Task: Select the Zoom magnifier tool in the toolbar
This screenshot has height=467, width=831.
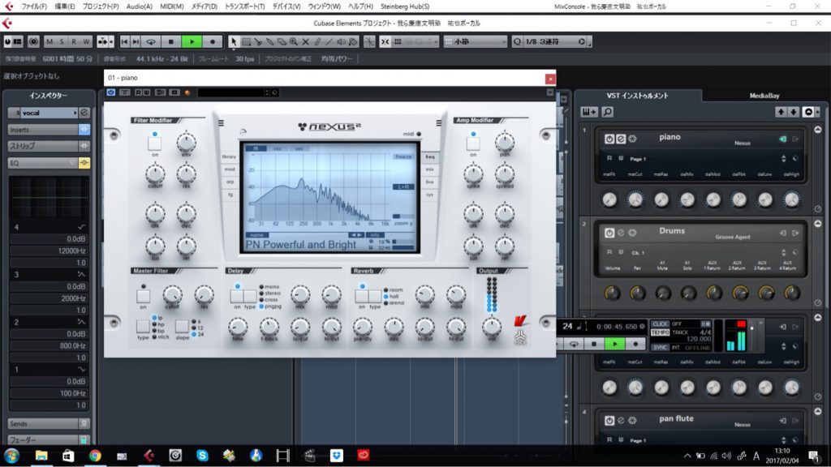Action: [293, 41]
